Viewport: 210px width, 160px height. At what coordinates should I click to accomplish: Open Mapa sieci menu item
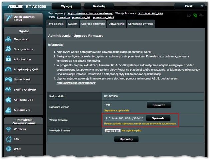23,39
